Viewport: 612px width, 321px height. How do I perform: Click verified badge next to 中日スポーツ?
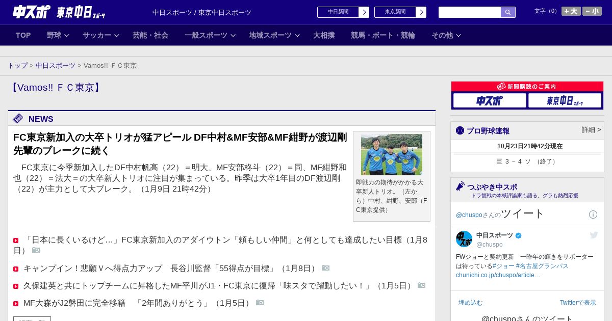coord(519,235)
